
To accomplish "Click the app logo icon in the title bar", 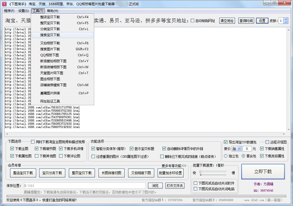I will point(4,3).
